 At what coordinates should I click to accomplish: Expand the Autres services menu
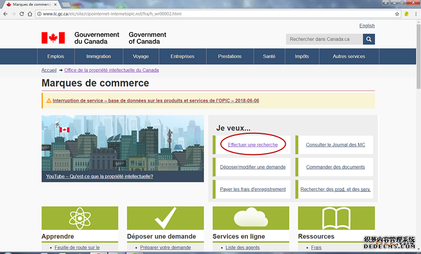pyautogui.click(x=349, y=56)
